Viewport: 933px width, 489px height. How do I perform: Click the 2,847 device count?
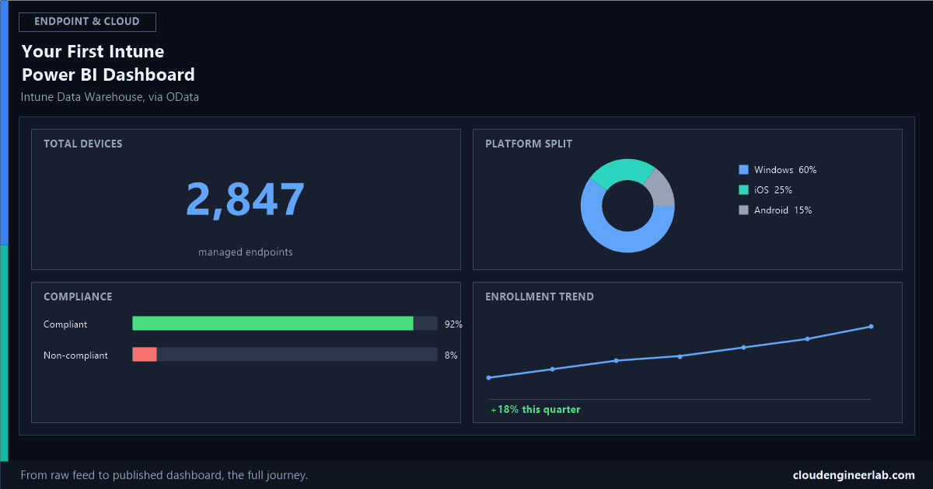246,199
